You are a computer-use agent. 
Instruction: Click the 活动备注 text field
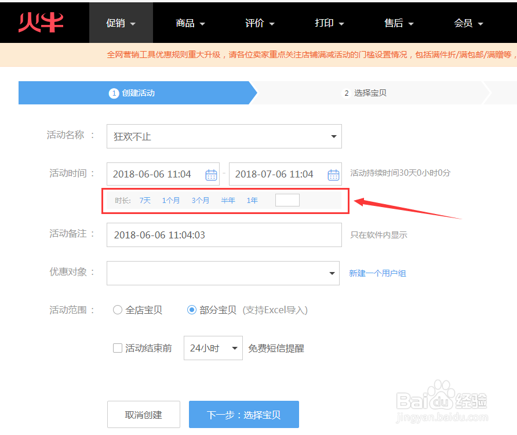pos(224,235)
